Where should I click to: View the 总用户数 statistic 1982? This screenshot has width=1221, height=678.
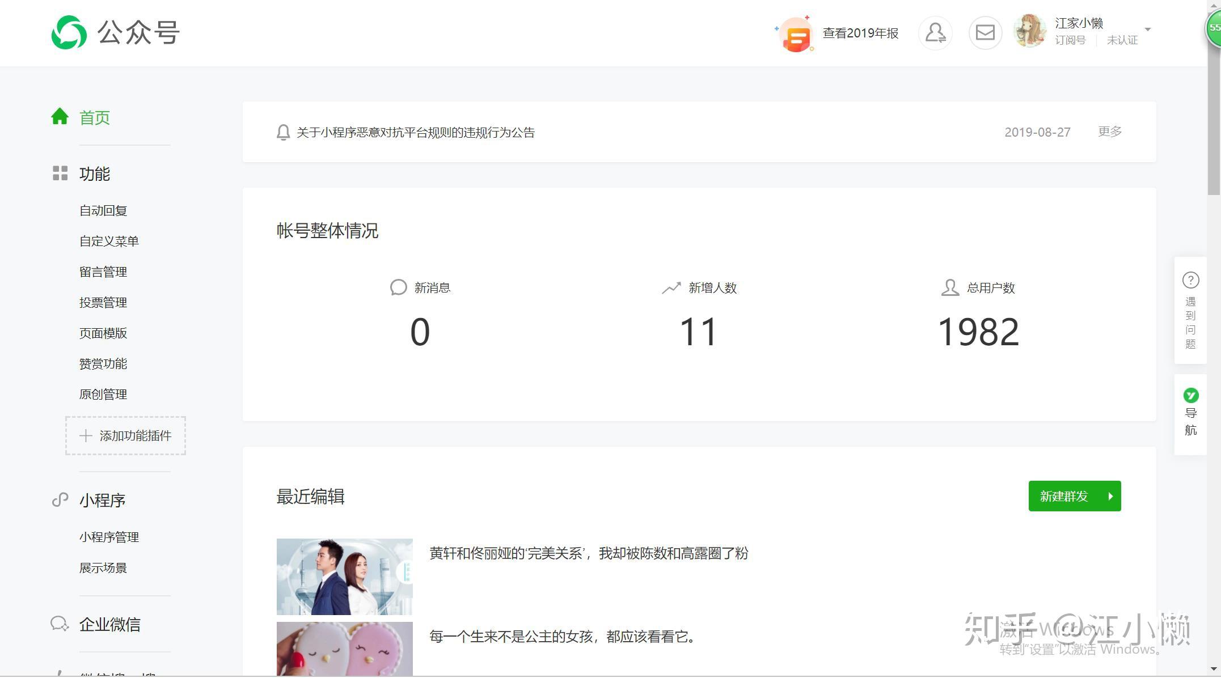(x=978, y=332)
